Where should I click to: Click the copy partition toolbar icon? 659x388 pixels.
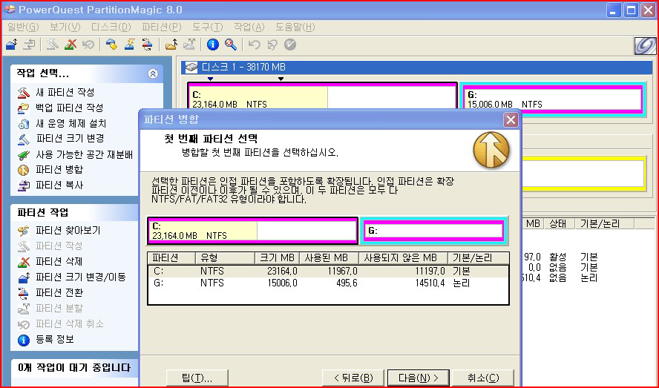[x=29, y=44]
